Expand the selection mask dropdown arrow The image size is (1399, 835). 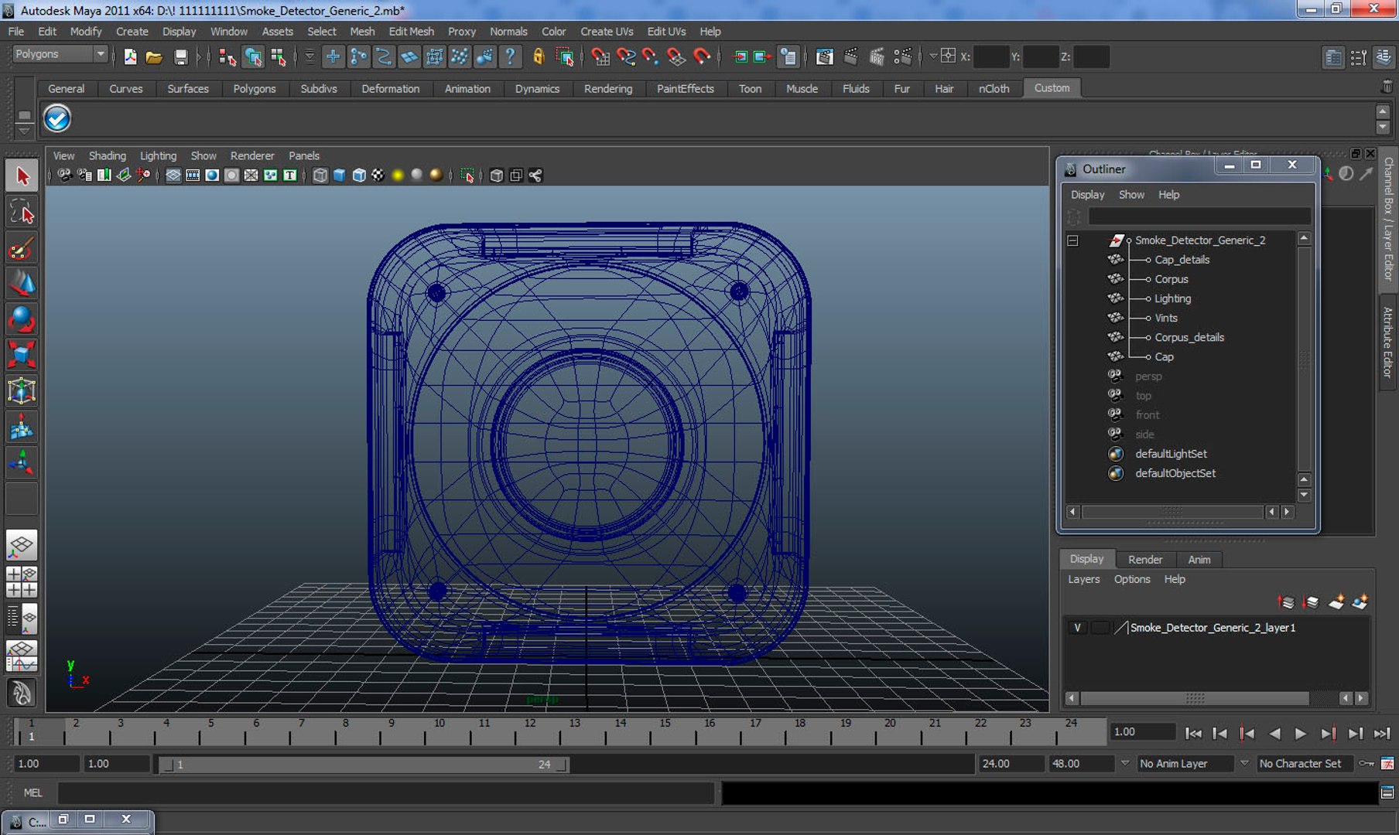tap(309, 56)
